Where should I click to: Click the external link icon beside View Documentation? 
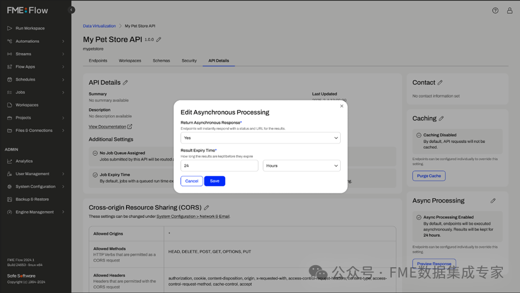130,126
